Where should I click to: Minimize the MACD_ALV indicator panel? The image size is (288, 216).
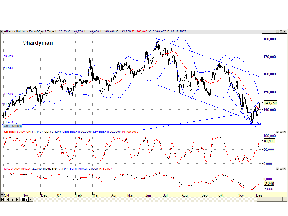pyautogui.click(x=278, y=169)
